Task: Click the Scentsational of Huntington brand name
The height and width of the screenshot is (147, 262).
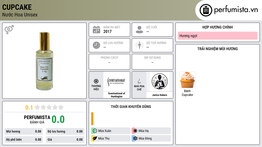Action: [x=116, y=95]
